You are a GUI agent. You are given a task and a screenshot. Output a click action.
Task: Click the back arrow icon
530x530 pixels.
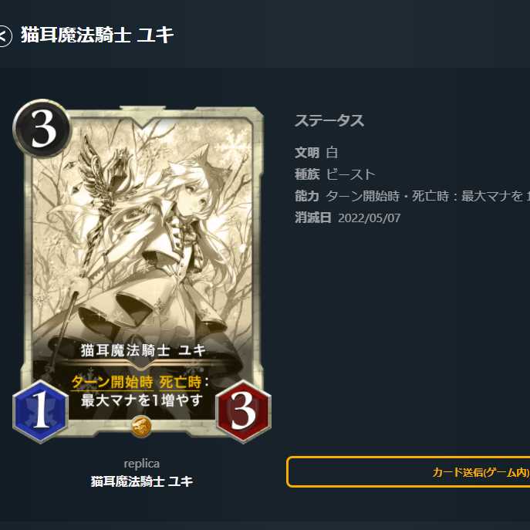(x=4, y=35)
